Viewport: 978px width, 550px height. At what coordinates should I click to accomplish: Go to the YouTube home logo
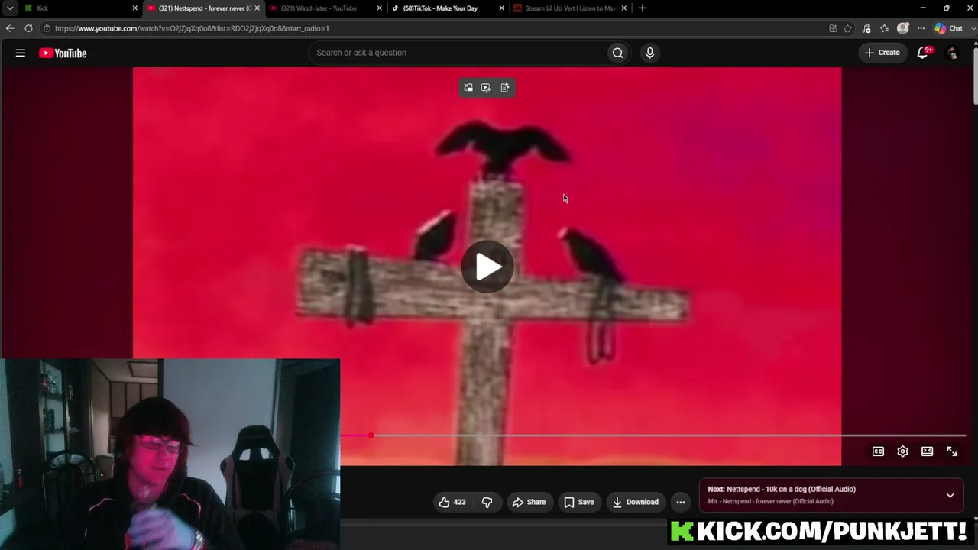63,53
